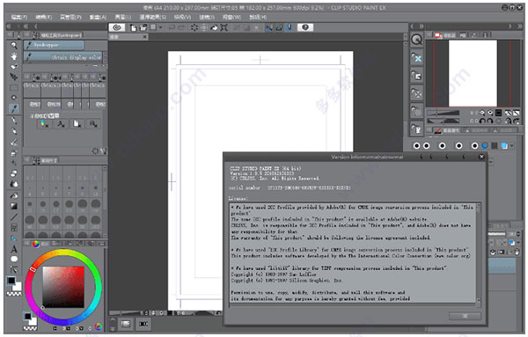Click the Navigator canvas thumbnail

[x=473, y=73]
